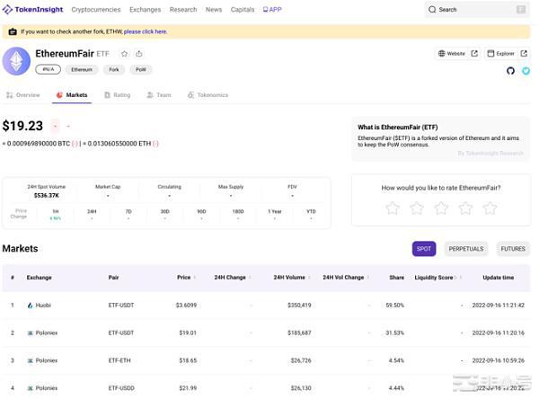Click the 1H price change value
This screenshot has height=399, width=539.
pos(56,218)
